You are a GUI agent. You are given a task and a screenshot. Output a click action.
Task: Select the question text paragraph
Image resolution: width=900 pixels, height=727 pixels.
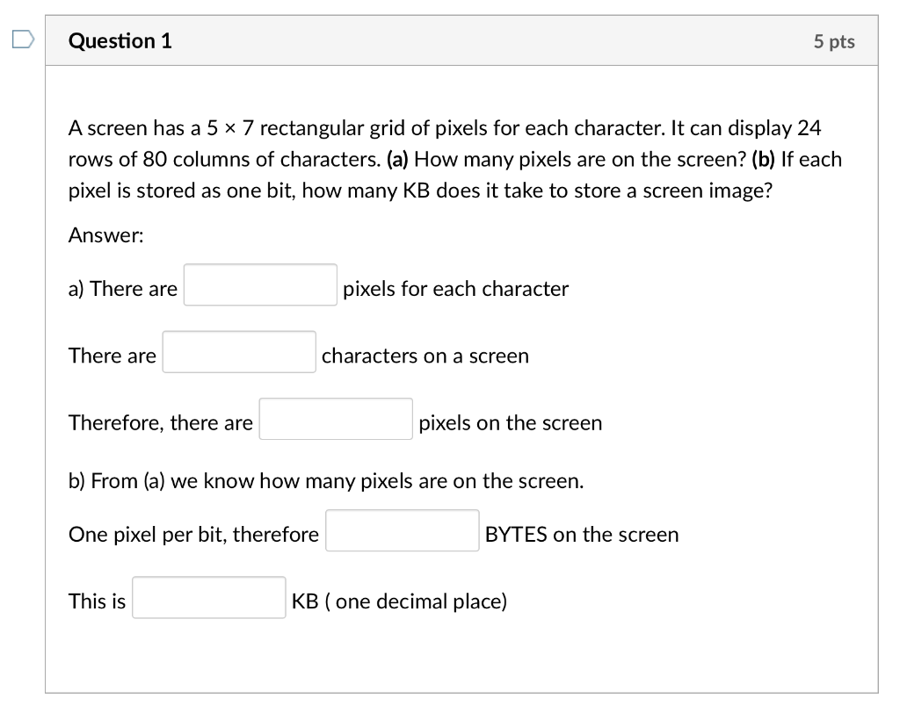click(x=454, y=159)
